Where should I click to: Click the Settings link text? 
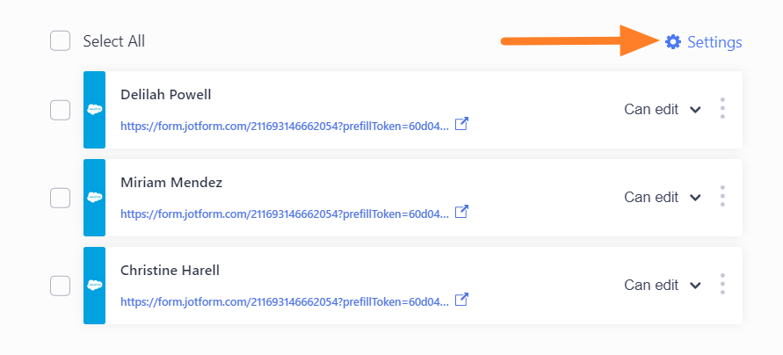(x=714, y=42)
